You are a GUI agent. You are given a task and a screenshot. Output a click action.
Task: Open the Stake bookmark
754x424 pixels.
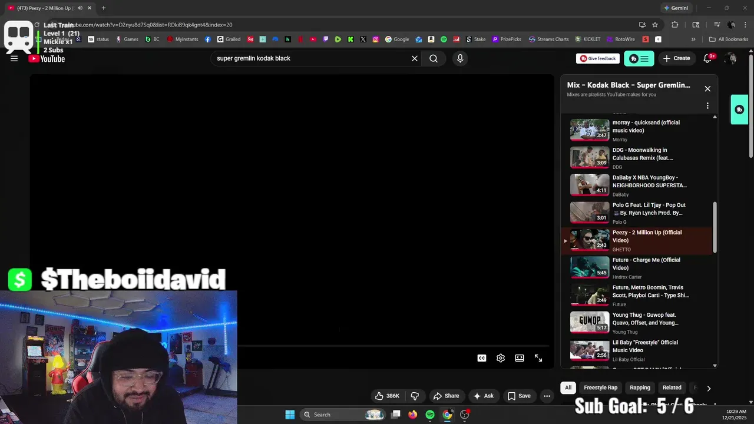click(x=476, y=39)
